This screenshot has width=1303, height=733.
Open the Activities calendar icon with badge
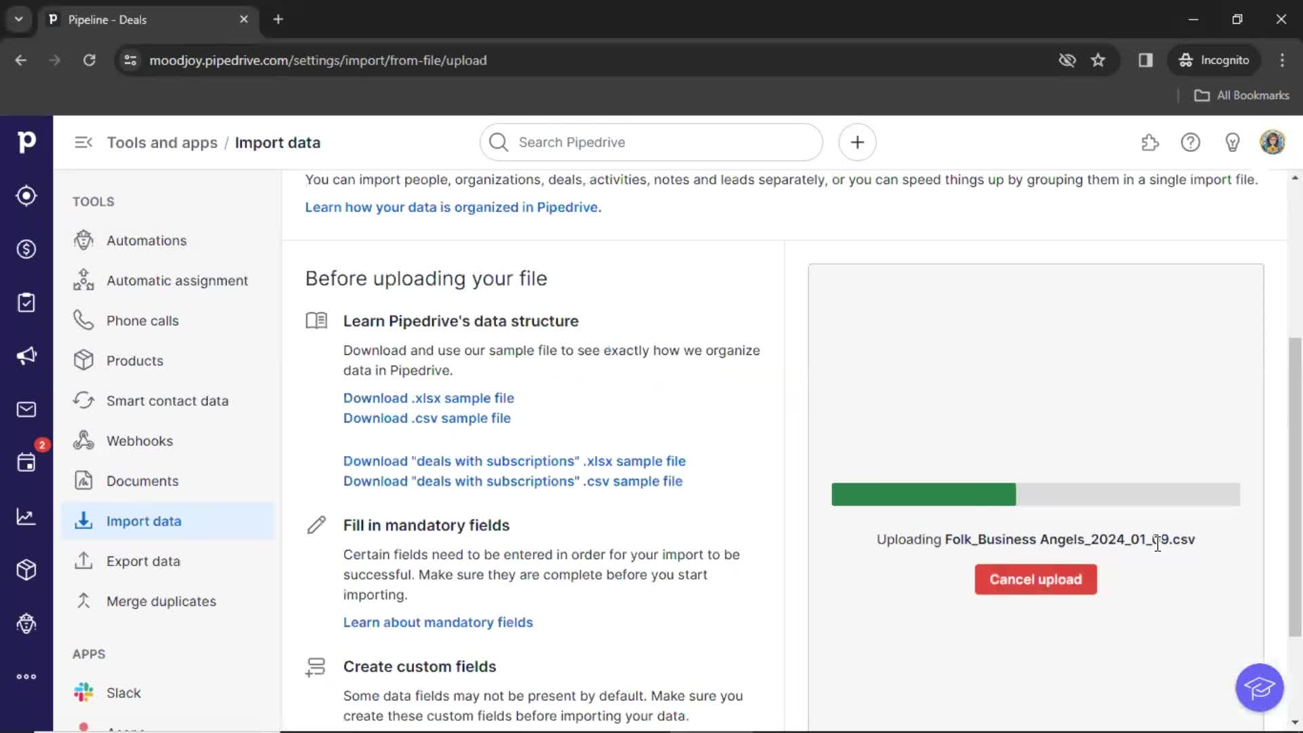coord(26,463)
